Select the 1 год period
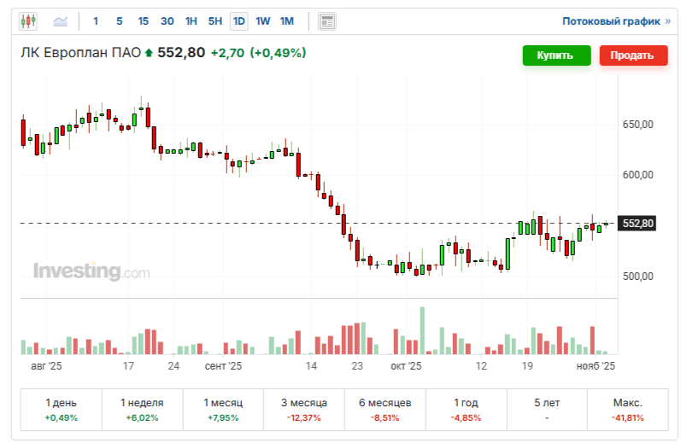Image resolution: width=681 pixels, height=443 pixels. pyautogui.click(x=466, y=410)
